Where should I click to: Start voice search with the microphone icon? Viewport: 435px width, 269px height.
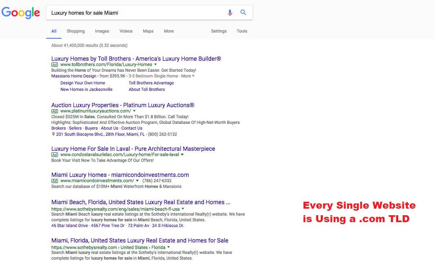230,13
